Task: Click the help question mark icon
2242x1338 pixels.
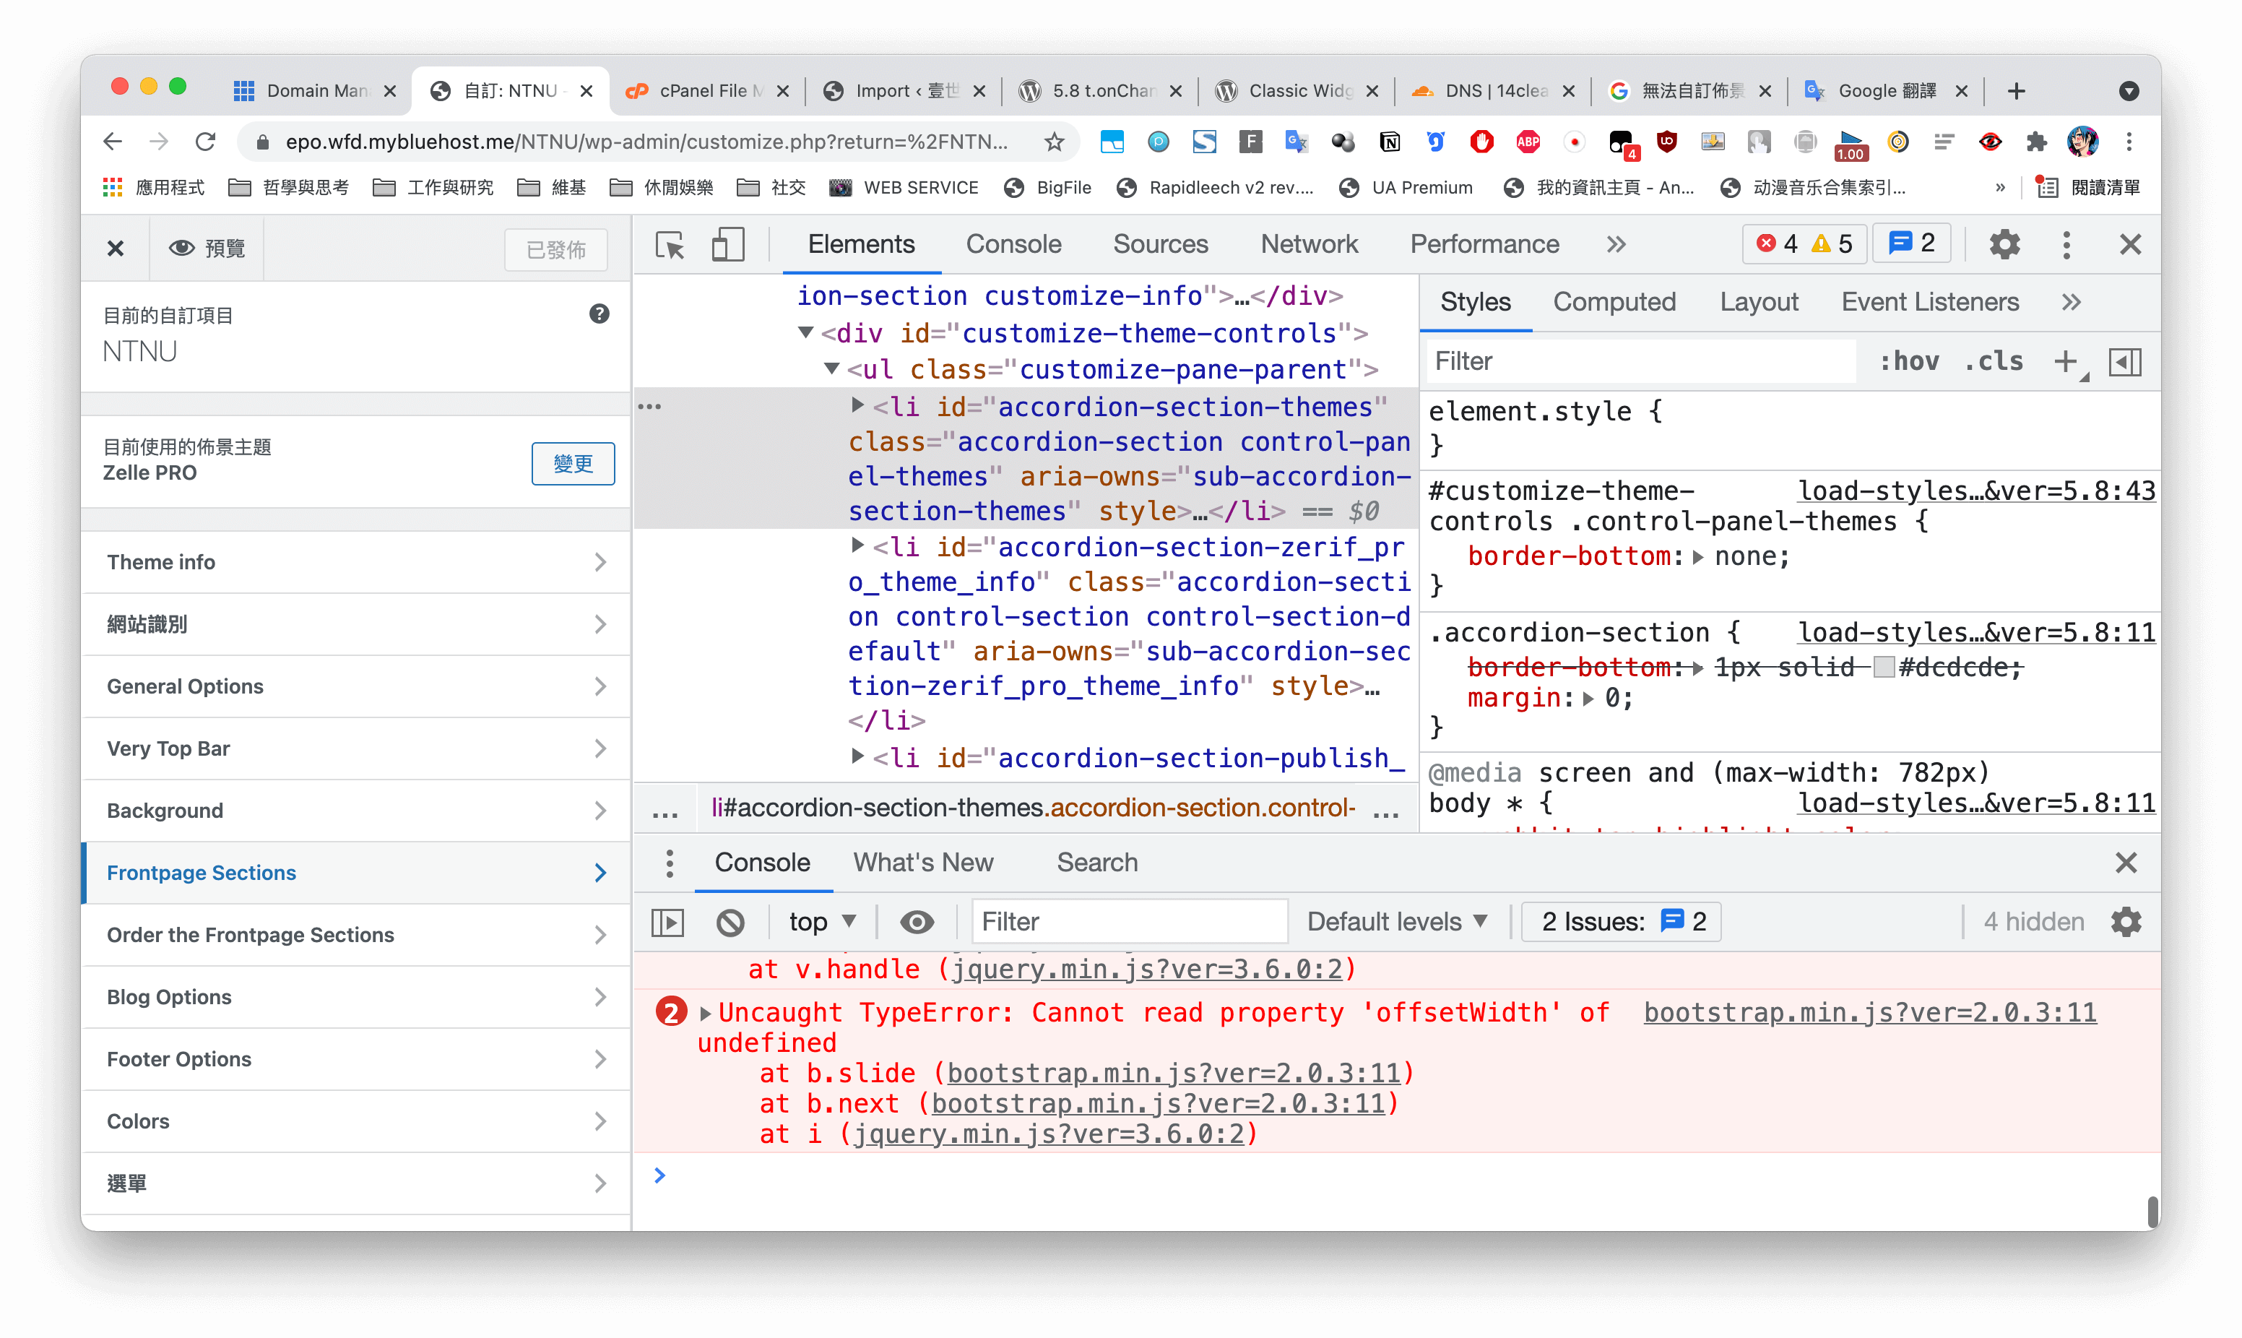Action: (600, 314)
